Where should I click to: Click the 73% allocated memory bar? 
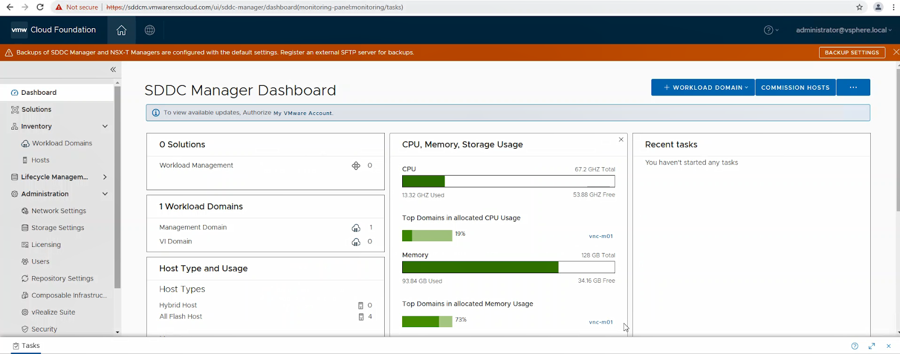click(427, 321)
